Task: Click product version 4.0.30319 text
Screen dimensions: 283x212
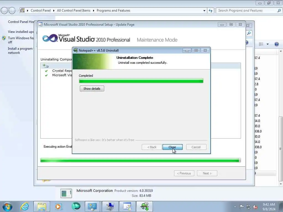Action: pyautogui.click(x=146, y=190)
